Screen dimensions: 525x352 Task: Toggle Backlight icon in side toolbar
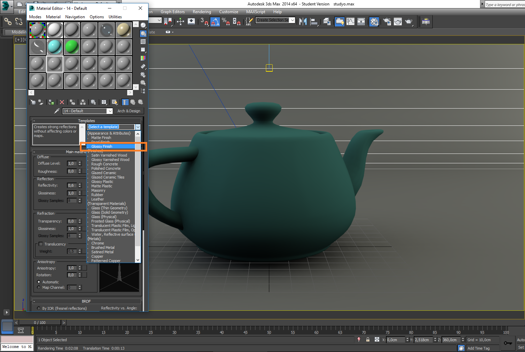[x=143, y=33]
